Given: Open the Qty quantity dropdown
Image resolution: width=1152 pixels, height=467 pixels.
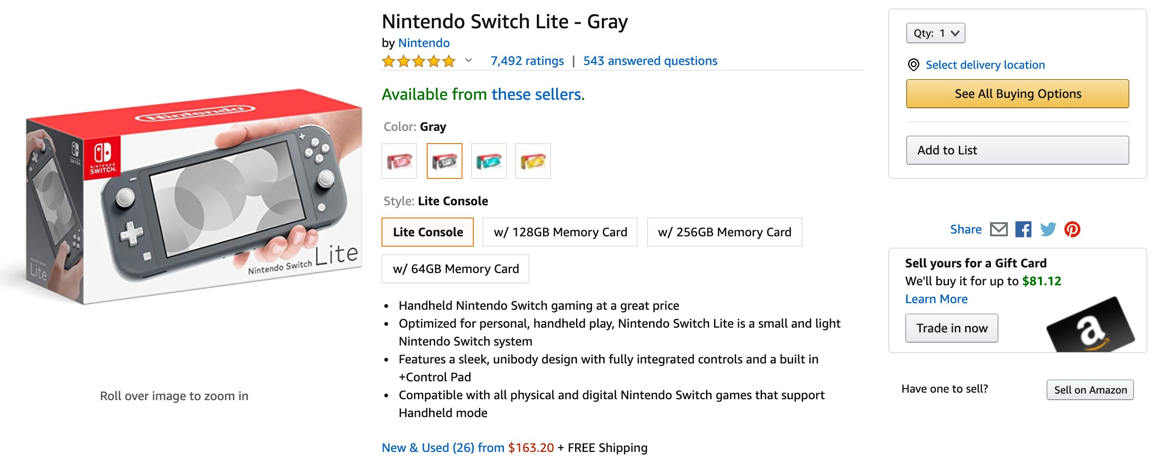Looking at the screenshot, I should (935, 33).
